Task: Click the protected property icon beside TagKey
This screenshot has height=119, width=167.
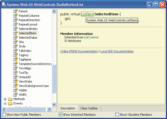Action: (15, 55)
